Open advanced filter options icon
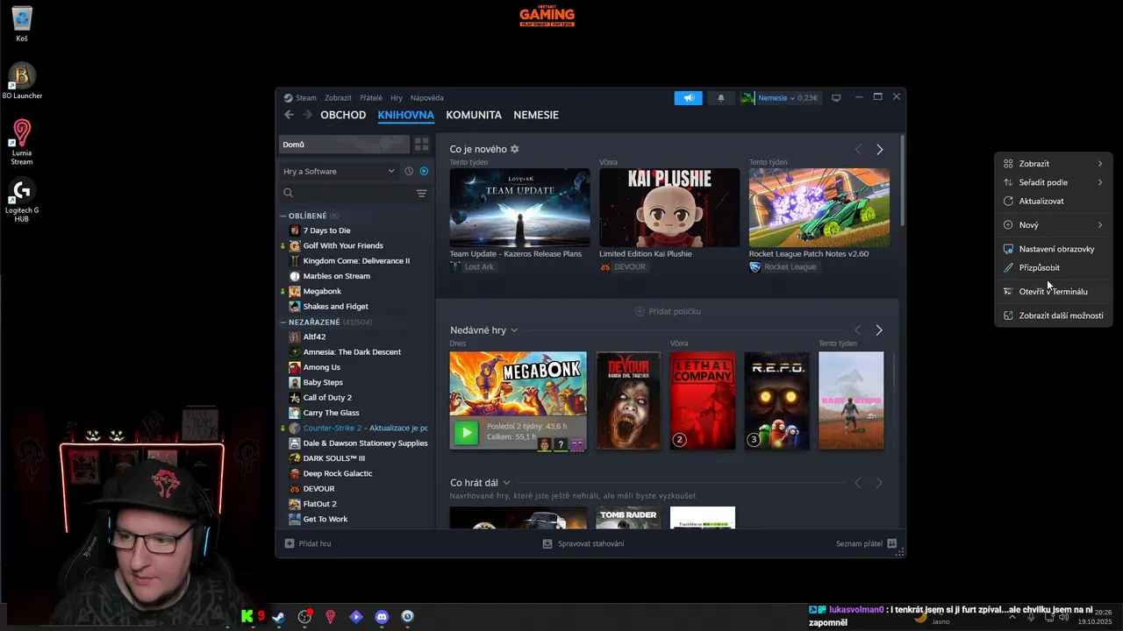 point(421,193)
